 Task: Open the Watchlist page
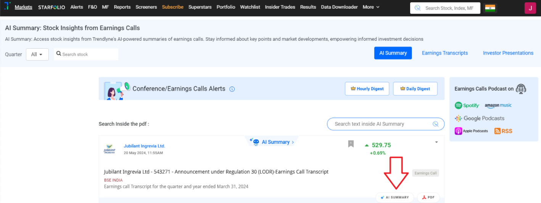(x=250, y=7)
